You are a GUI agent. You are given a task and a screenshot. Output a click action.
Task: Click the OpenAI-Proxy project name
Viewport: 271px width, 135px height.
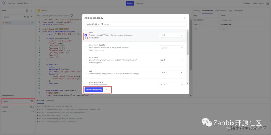tap(23, 3)
